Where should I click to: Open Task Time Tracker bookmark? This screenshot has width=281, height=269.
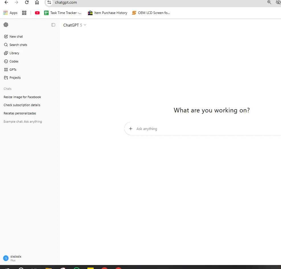coord(63,13)
